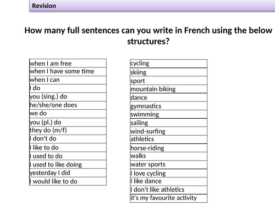Viewport: 275px width, 206px height.
Task: Click the 'I would like to do' row
Action: click(x=68, y=181)
